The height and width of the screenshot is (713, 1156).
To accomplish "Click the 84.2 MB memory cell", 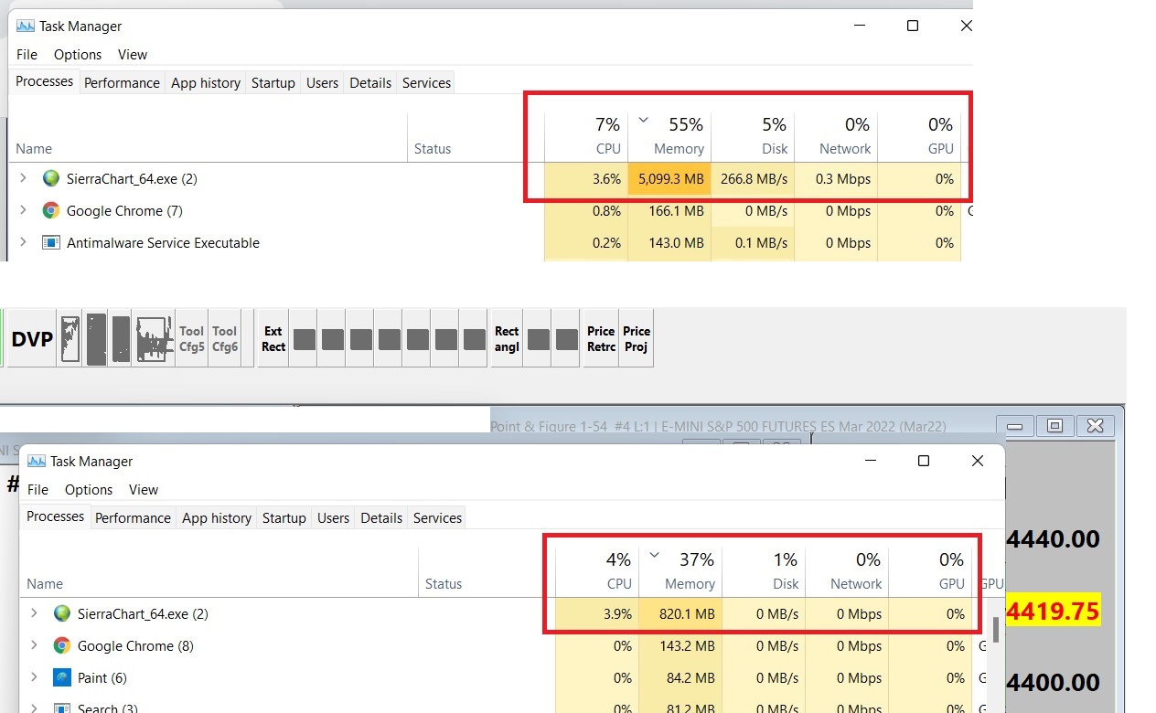I will [x=680, y=678].
